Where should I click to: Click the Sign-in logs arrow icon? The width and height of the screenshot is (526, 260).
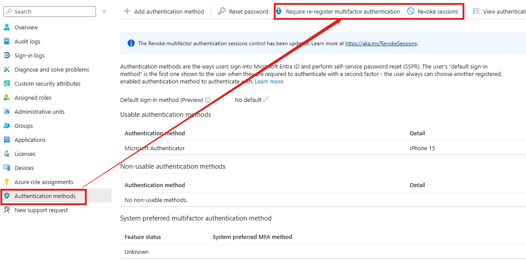pos(7,55)
